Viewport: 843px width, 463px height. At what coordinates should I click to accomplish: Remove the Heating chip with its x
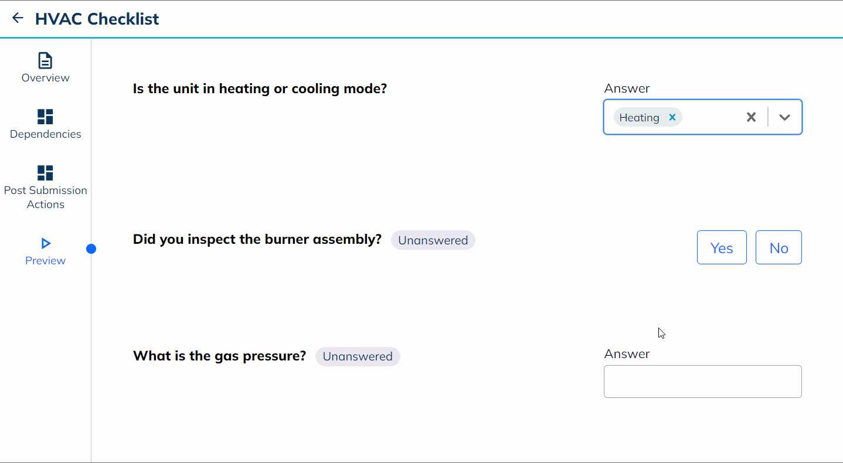[x=672, y=117]
